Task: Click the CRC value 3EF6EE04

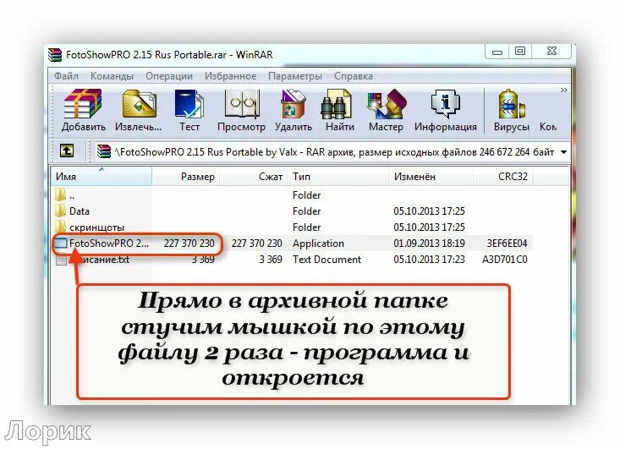Action: click(507, 243)
